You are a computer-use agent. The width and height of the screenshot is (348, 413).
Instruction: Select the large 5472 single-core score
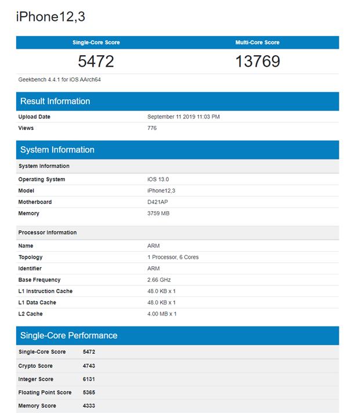click(x=96, y=61)
